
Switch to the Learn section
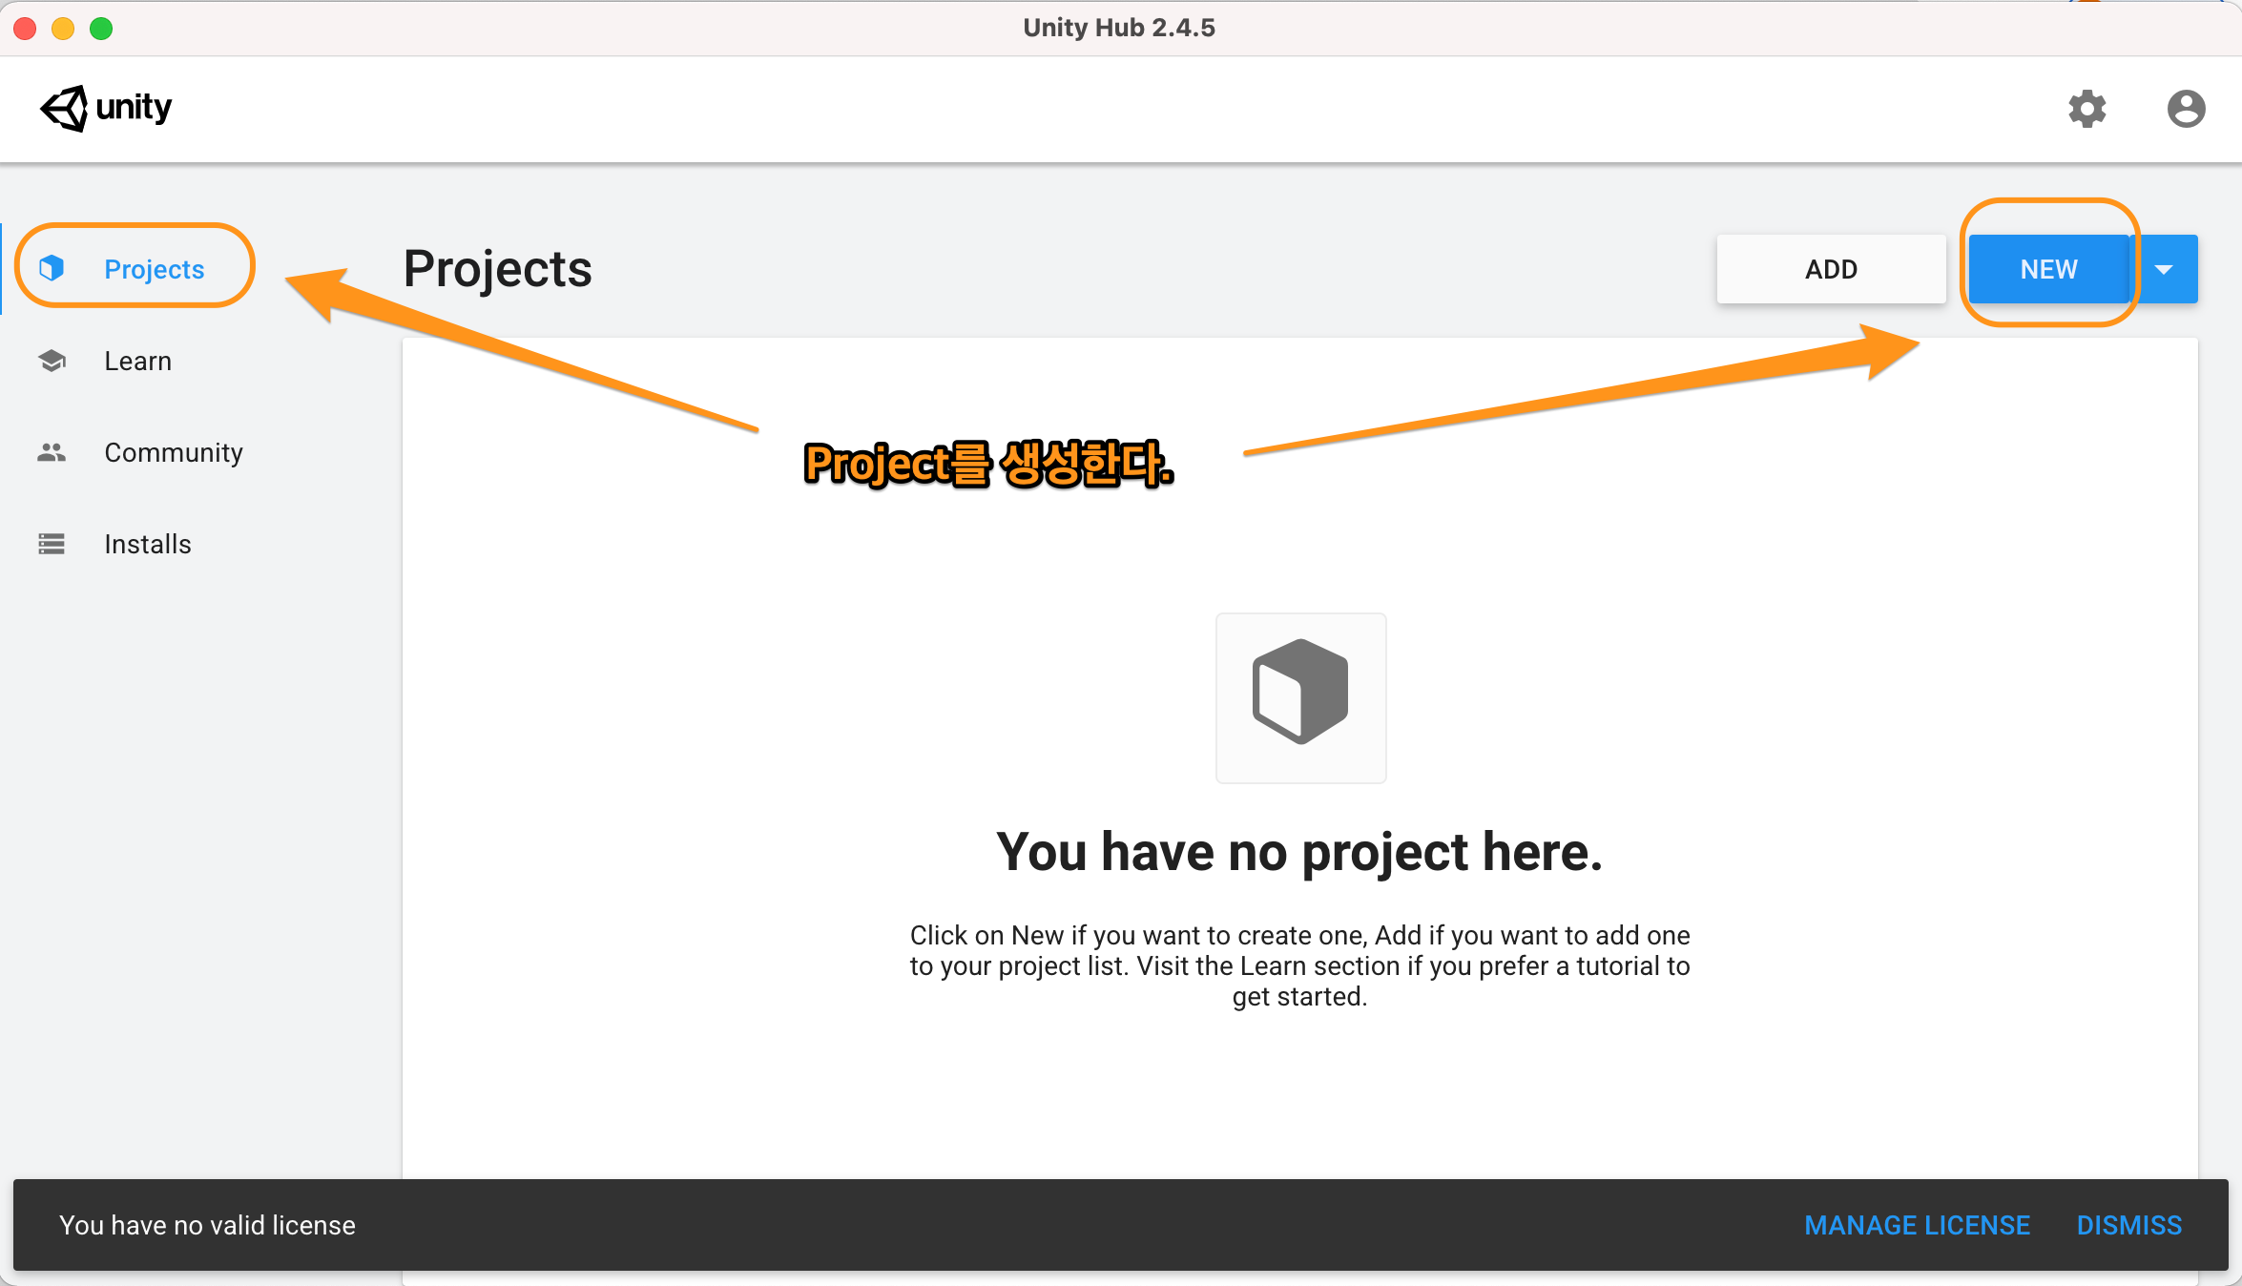(137, 361)
